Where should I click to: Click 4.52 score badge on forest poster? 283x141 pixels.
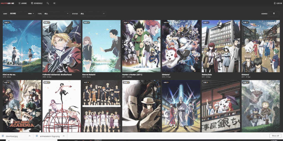click(246, 83)
